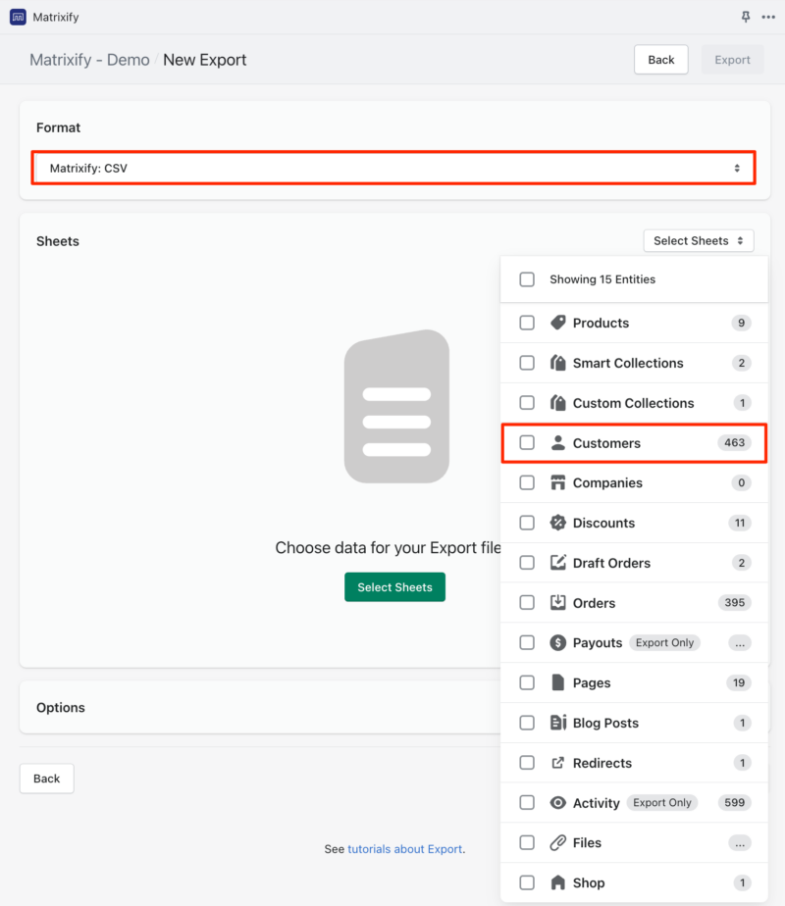The height and width of the screenshot is (906, 785).
Task: Open the Matrixify: CSV format dropdown
Action: pos(393,168)
